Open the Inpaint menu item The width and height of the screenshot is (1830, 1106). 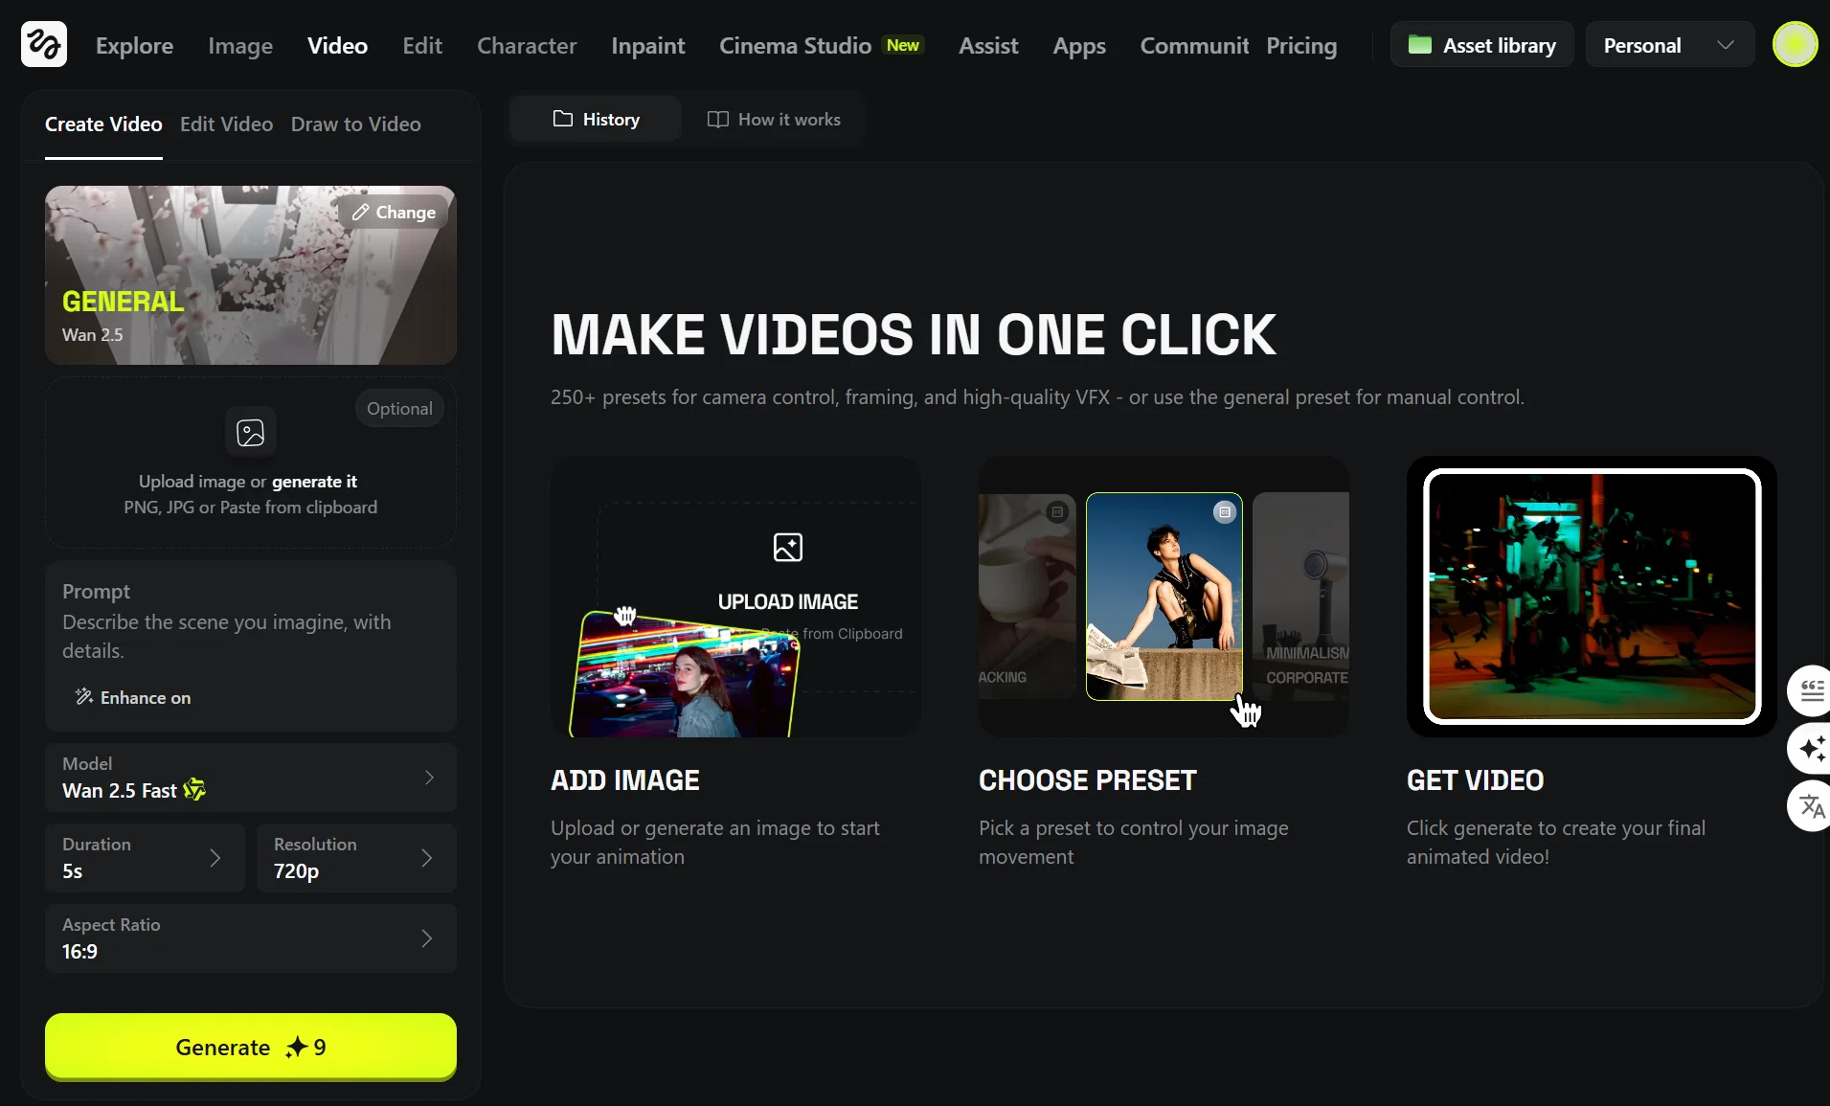[x=647, y=45]
